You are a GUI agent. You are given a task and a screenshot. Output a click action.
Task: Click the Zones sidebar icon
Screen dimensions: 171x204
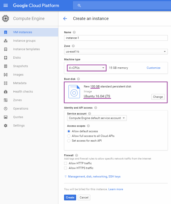click(6, 100)
